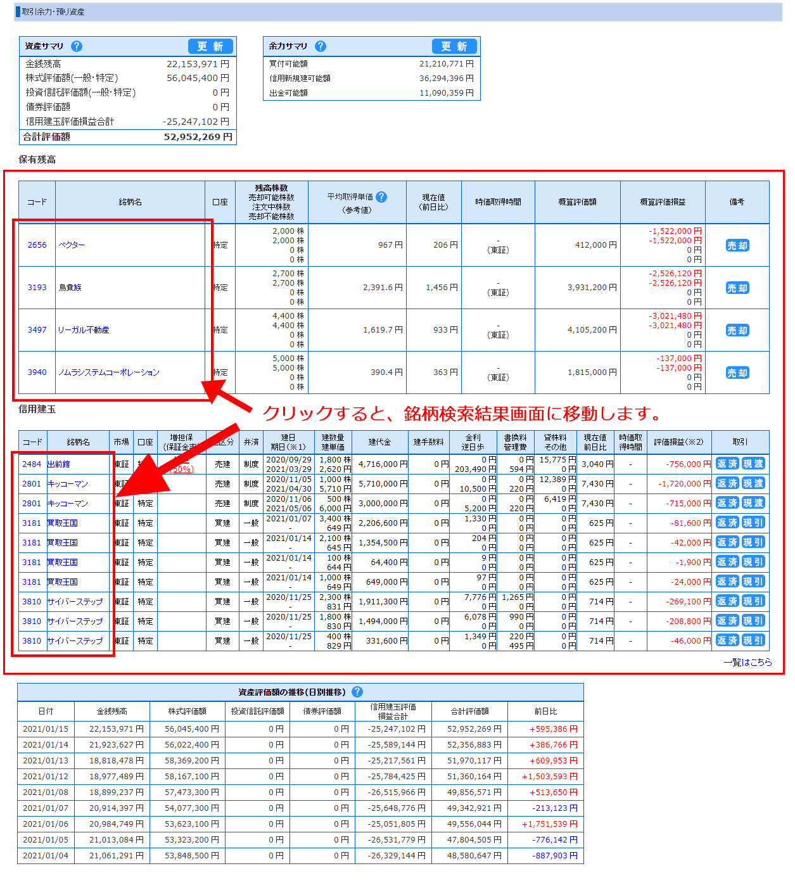This screenshot has width=795, height=885.
Task: Select 評価損益 value -1,720,000 円
Action: (684, 484)
